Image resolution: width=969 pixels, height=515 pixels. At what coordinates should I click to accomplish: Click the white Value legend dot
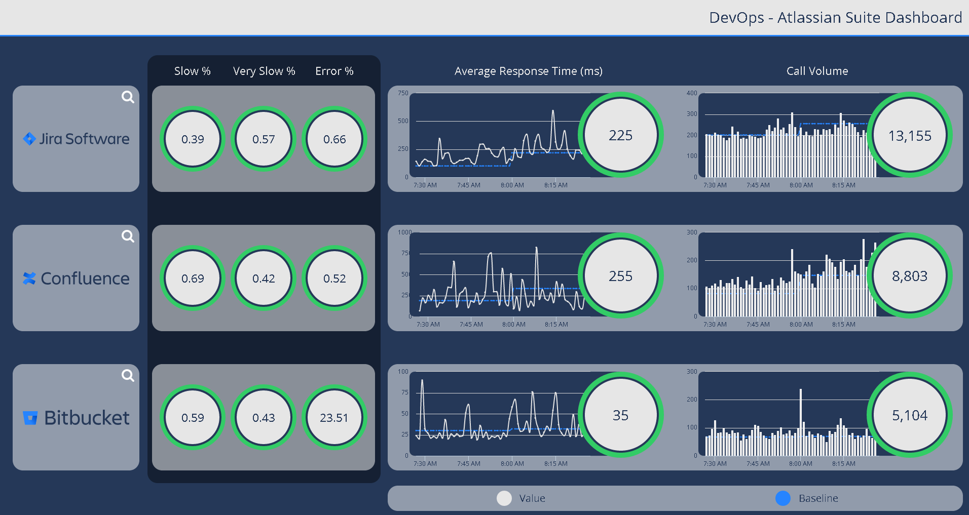point(504,498)
